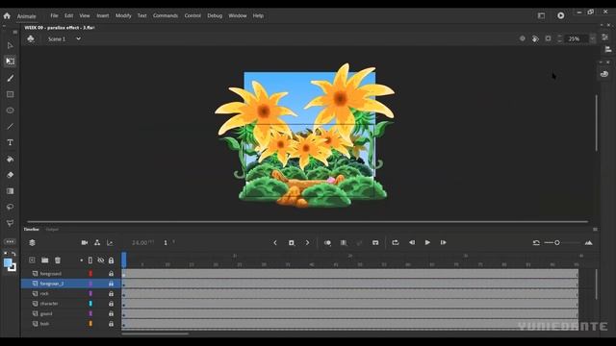
Task: Select the Eraser tool
Action: click(11, 175)
